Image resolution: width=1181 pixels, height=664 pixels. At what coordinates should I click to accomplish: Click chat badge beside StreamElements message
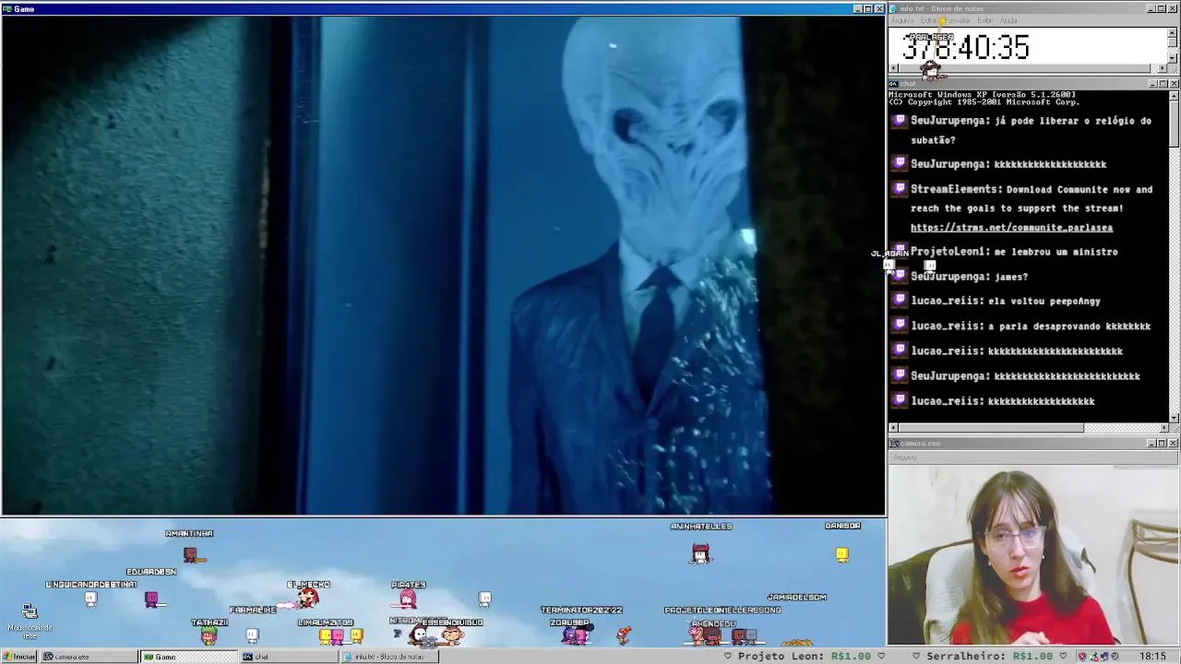pos(901,188)
